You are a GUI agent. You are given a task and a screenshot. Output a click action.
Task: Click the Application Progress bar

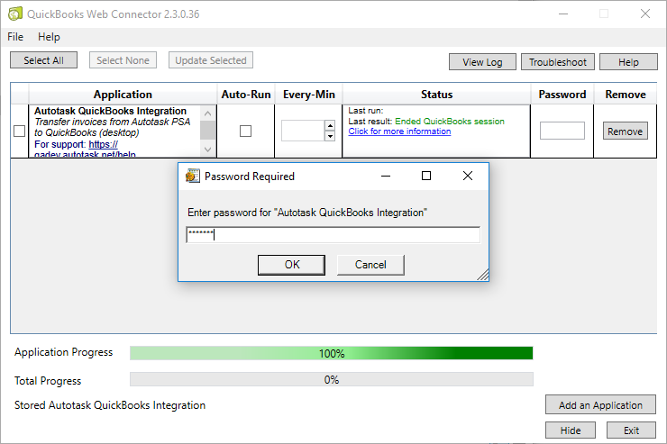click(332, 353)
